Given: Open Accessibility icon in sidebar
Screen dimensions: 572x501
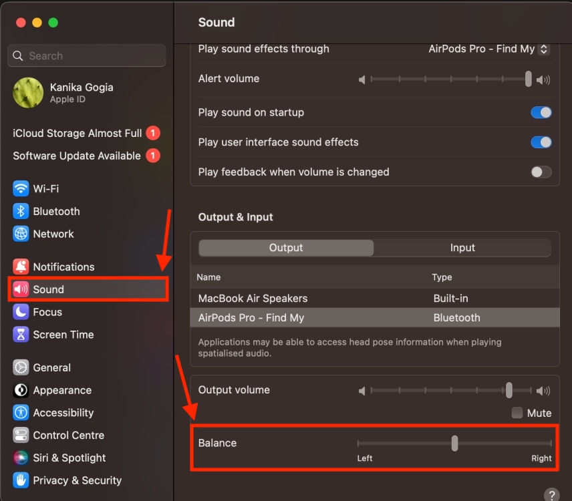Looking at the screenshot, I should (21, 413).
